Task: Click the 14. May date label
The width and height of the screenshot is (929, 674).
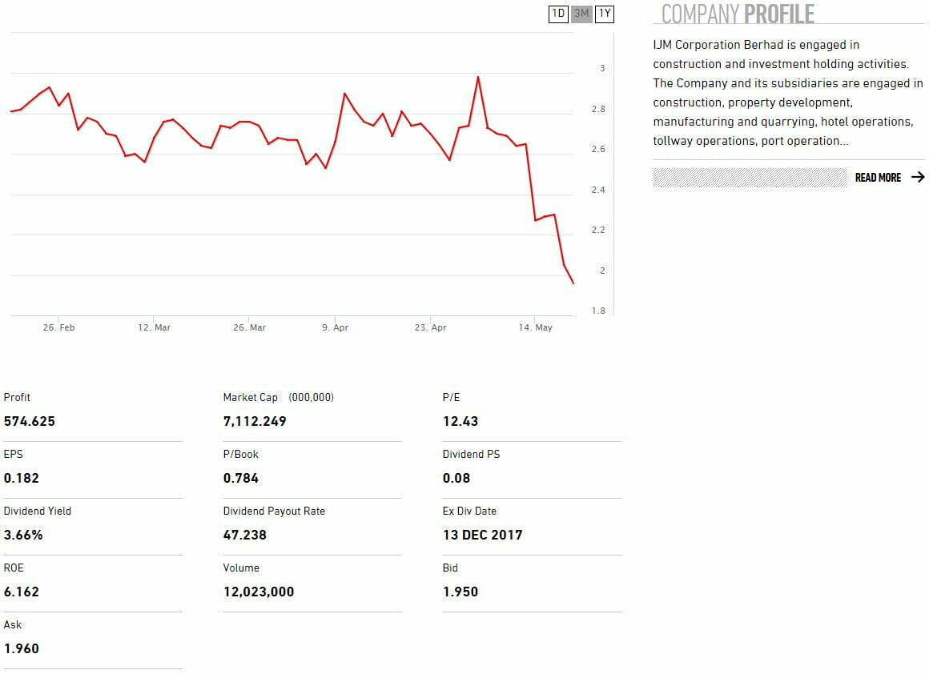Action: (535, 328)
